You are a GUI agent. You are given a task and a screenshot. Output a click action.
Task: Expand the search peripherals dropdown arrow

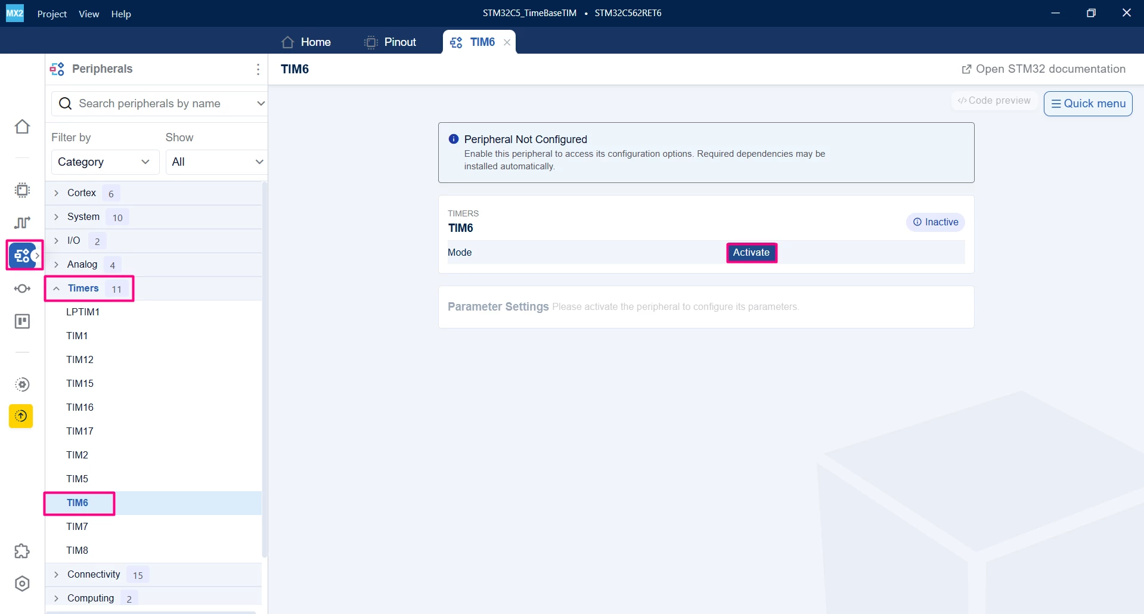(x=261, y=104)
